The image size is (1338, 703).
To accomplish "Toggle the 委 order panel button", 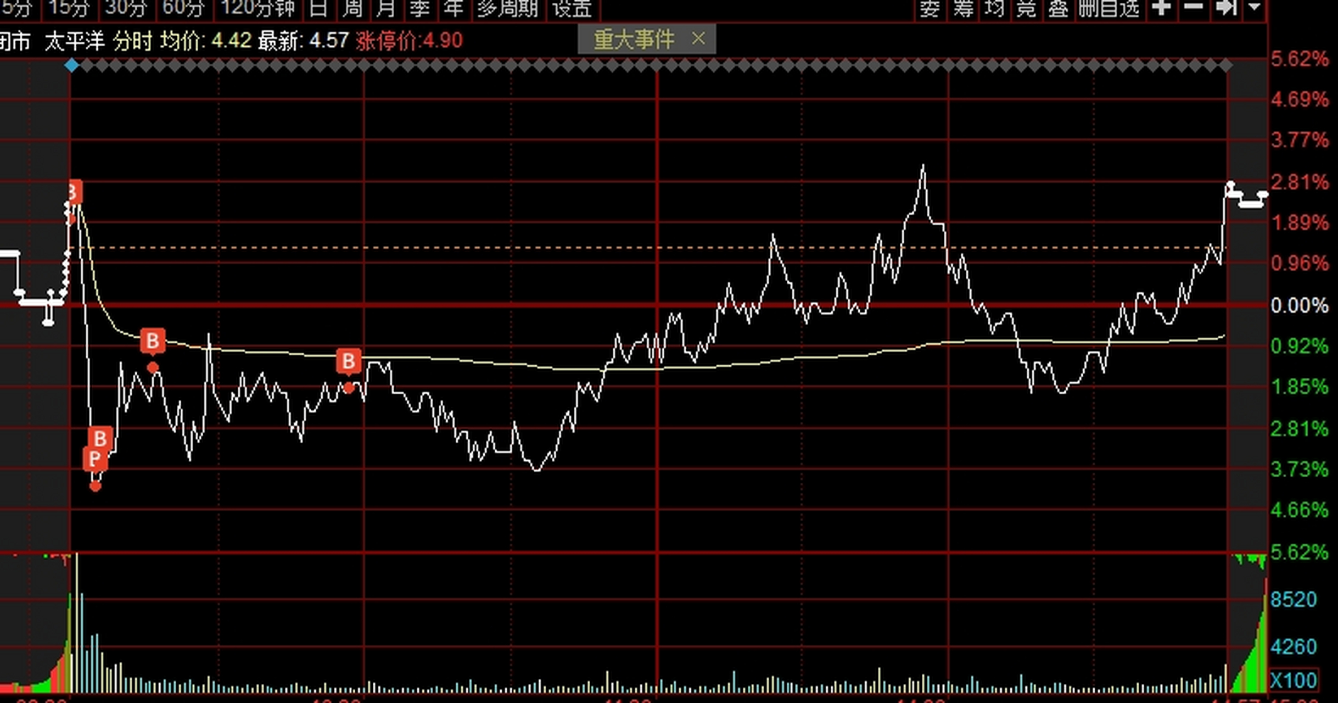I will 929,8.
